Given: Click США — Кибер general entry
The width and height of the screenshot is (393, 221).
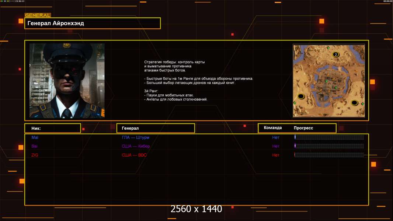Looking at the screenshot, I should tap(136, 146).
